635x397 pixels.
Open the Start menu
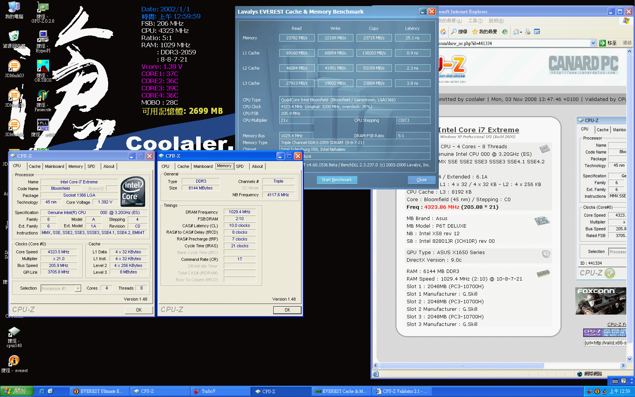pyautogui.click(x=17, y=391)
